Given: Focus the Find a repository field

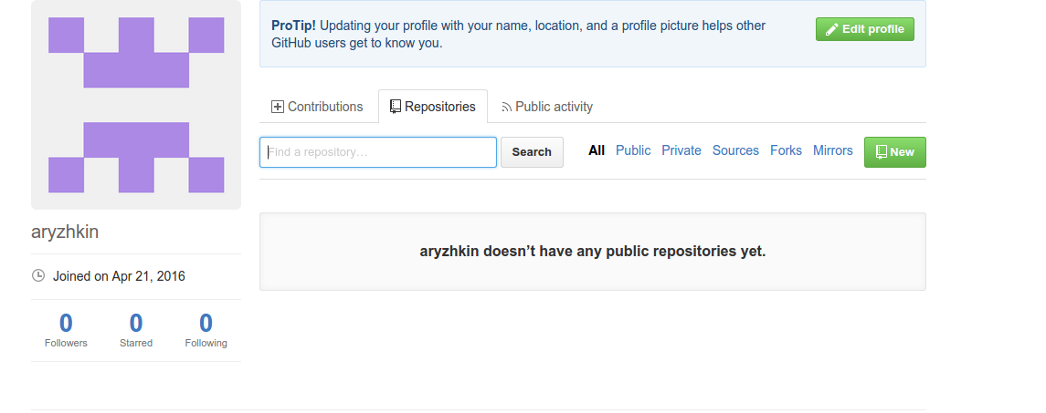Looking at the screenshot, I should click(x=378, y=152).
